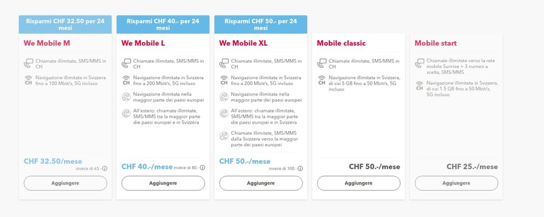The height and width of the screenshot is (217, 544).
Task: Click the CHF 25.-/mese price label
Action: (x=472, y=167)
